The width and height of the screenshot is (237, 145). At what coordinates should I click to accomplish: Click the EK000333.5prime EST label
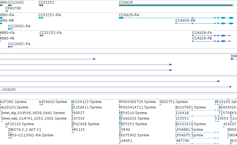coord(134,119)
